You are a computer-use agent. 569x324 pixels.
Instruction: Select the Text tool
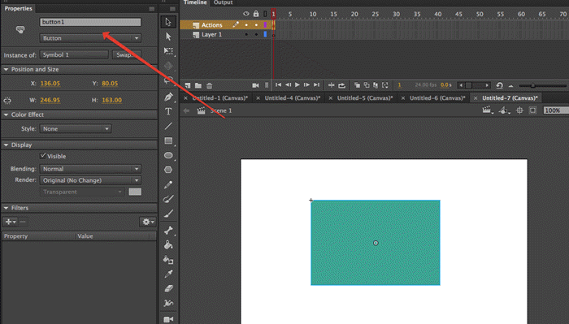click(x=168, y=111)
